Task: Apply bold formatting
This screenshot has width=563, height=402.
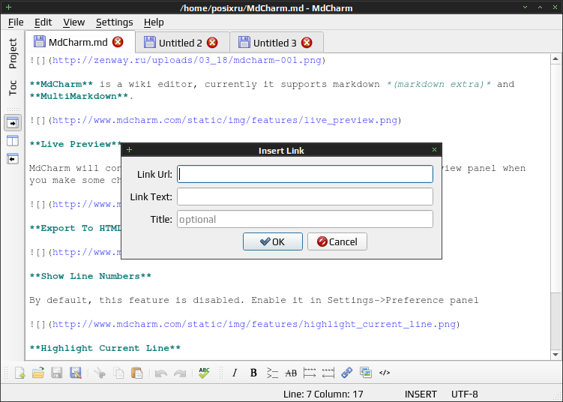Action: [253, 373]
